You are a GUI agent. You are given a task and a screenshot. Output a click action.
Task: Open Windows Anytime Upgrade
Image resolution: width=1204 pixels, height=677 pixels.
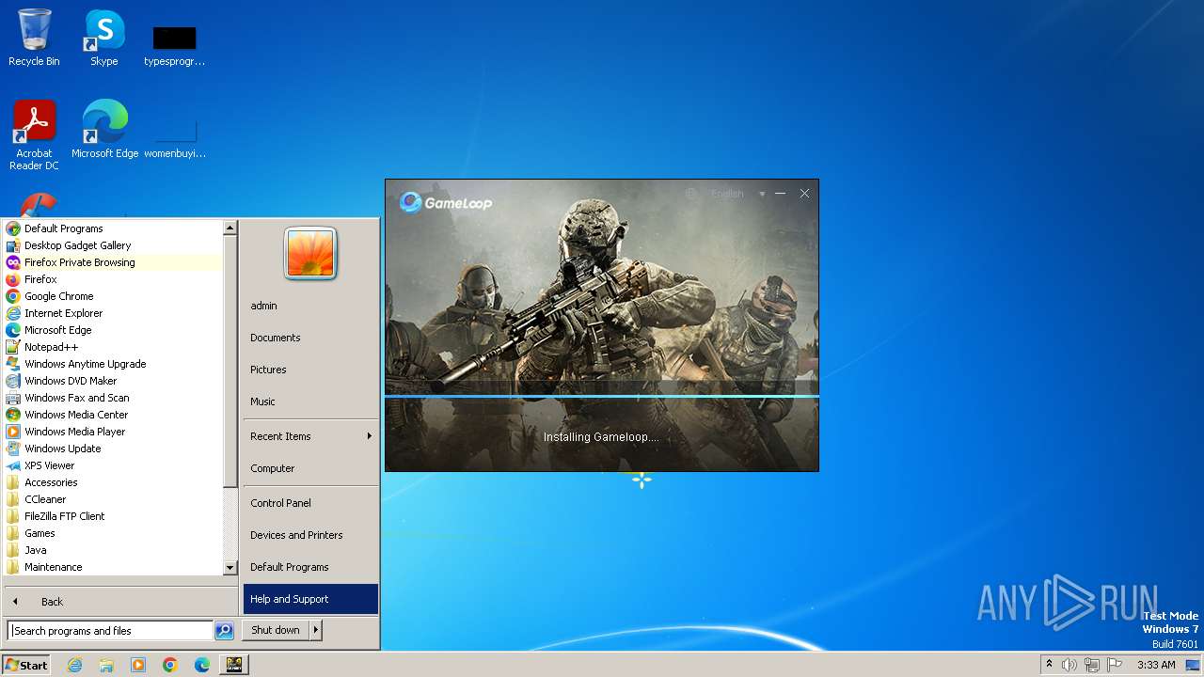[x=113, y=364]
